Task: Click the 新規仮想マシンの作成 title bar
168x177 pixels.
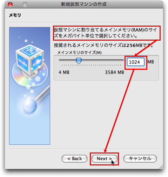Action: pos(84,4)
